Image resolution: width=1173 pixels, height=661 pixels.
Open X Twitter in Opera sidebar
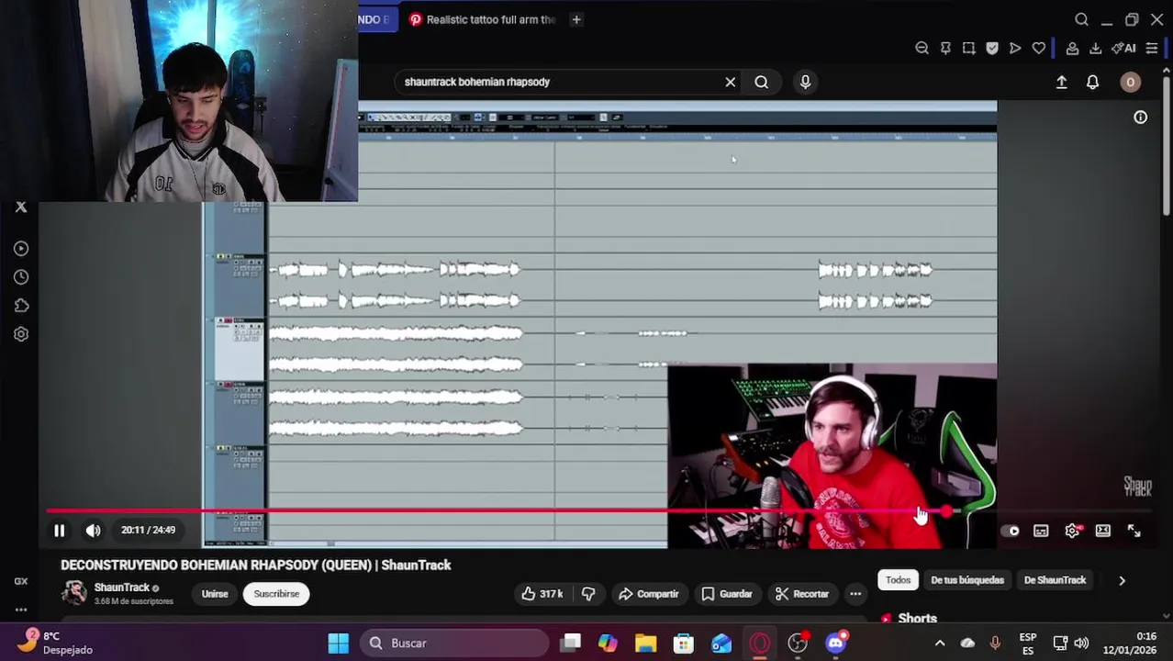coord(21,207)
